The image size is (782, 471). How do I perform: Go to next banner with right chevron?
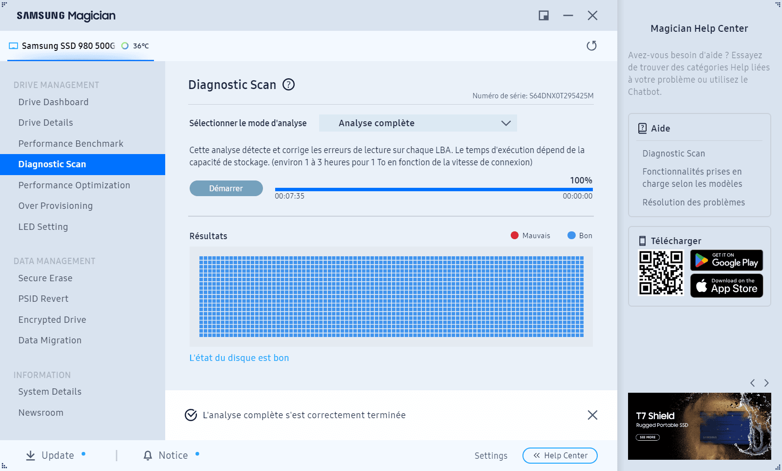tap(766, 382)
